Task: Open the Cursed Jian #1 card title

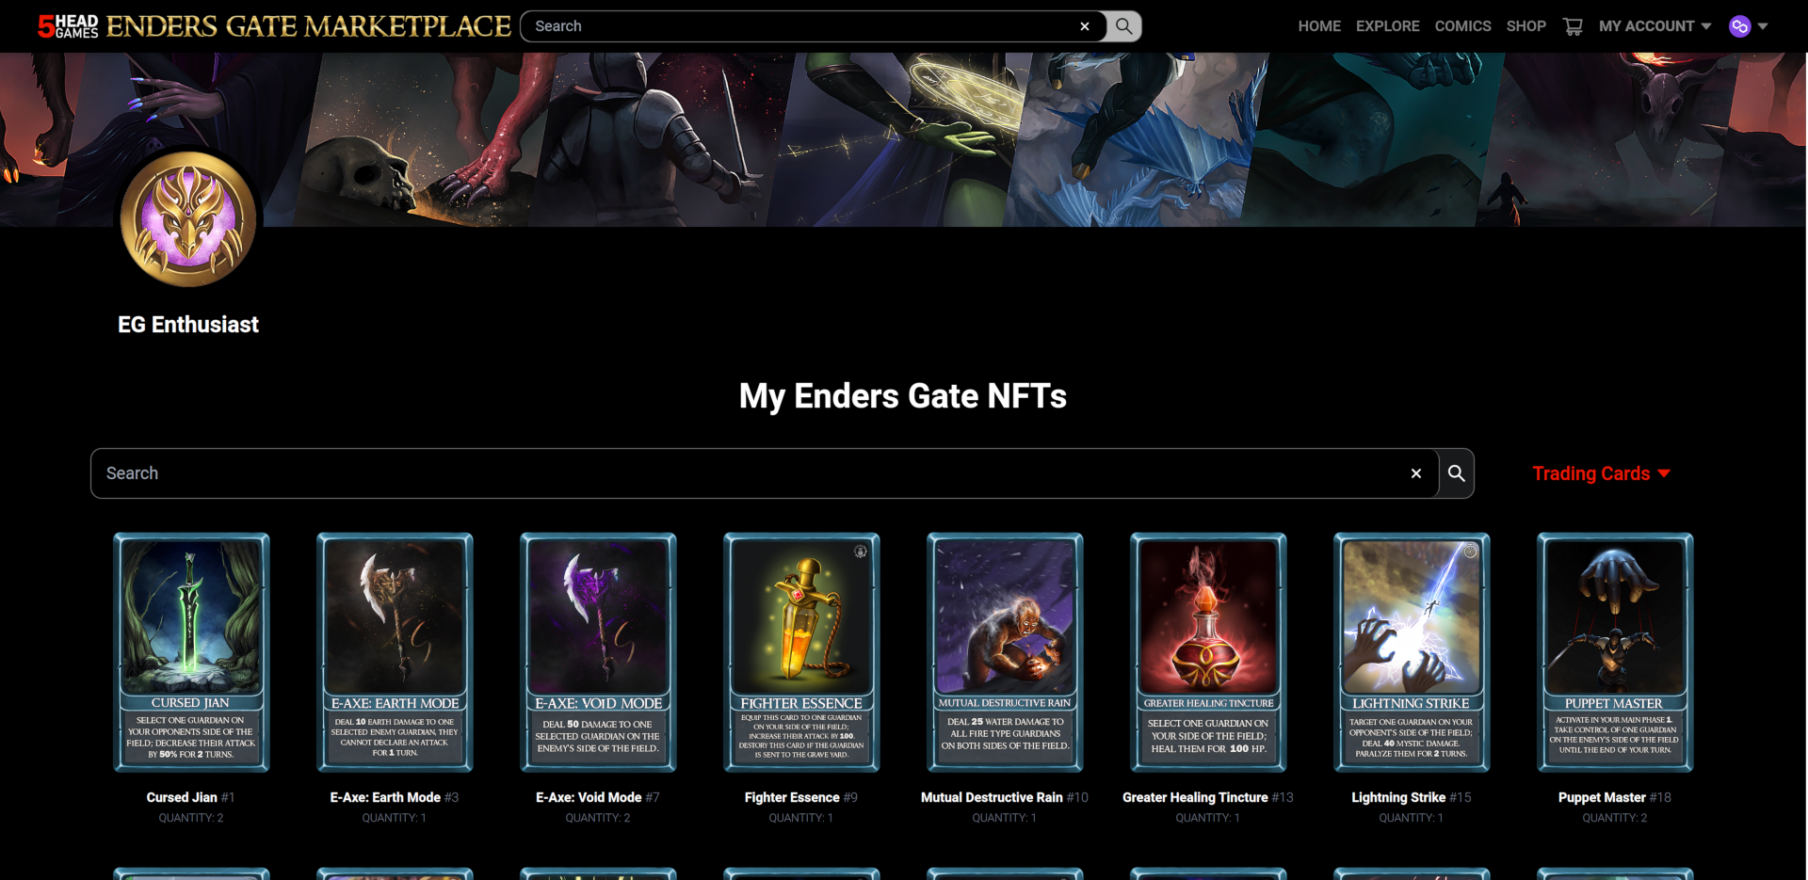Action: point(190,797)
